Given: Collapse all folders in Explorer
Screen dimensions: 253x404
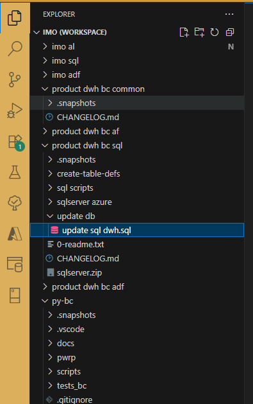Looking at the screenshot, I should pyautogui.click(x=230, y=32).
